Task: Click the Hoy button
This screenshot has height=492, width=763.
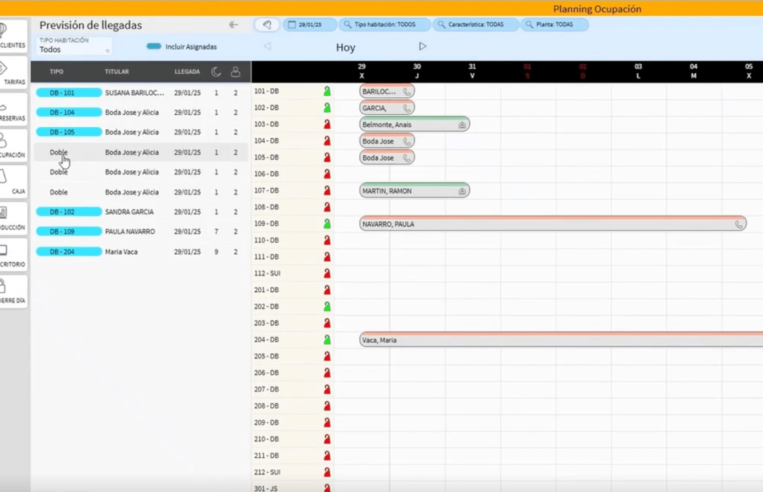Action: [x=345, y=47]
